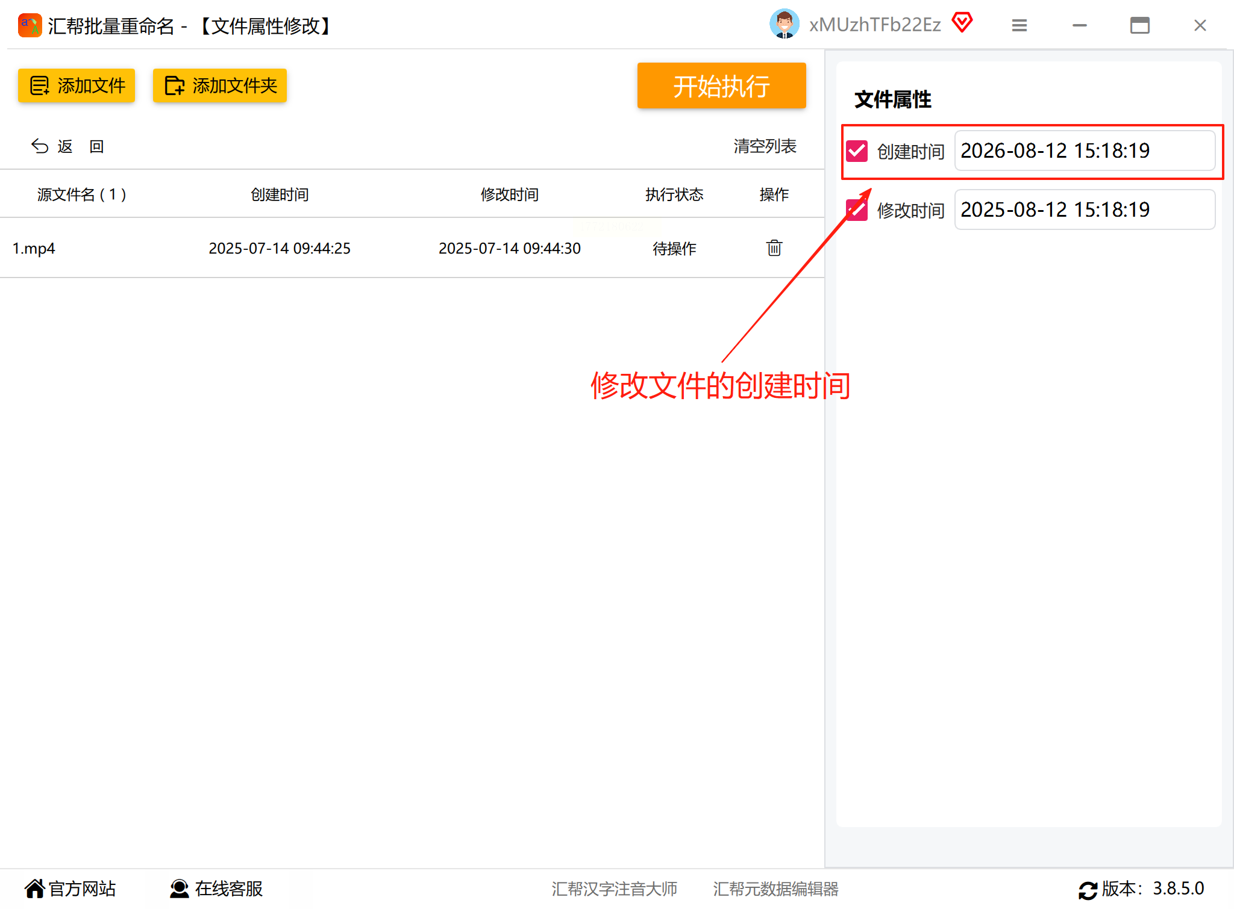Click the app logo in title bar
Image resolution: width=1234 pixels, height=909 pixels.
tap(30, 25)
